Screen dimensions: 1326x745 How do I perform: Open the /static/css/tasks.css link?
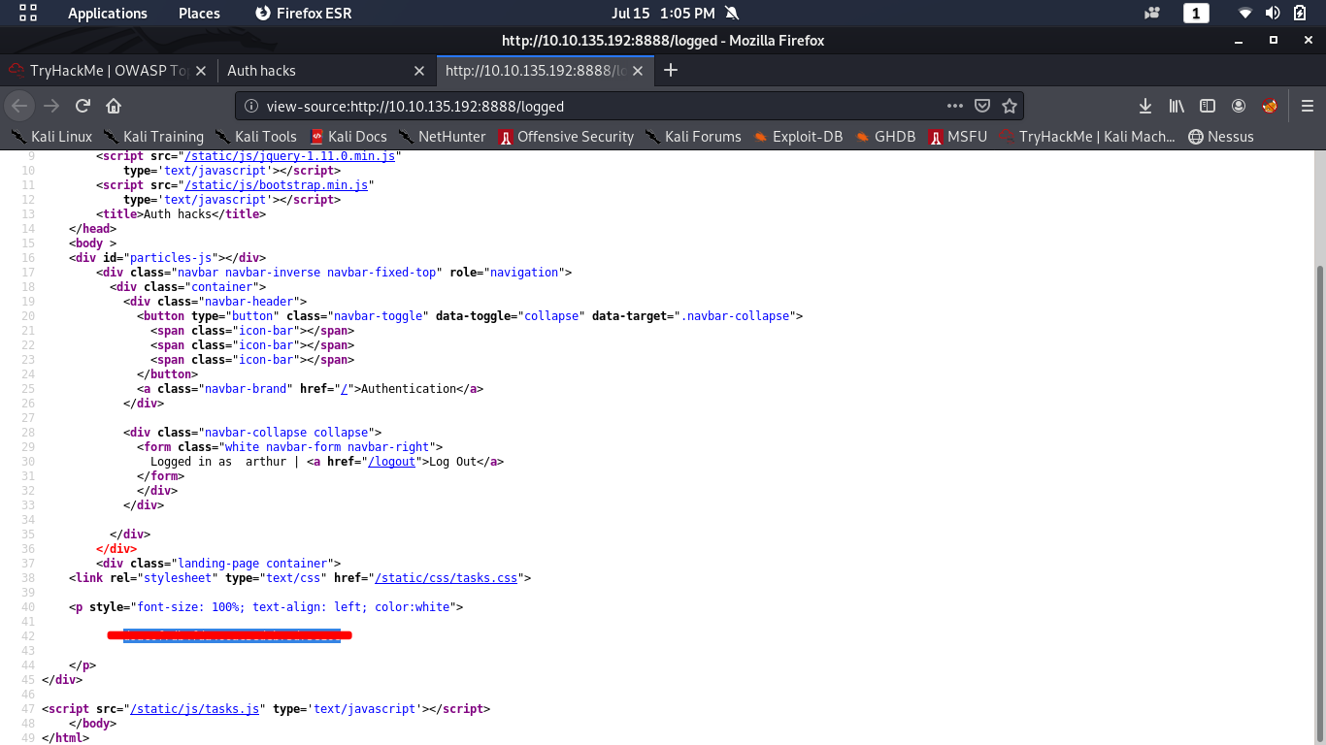(x=447, y=578)
